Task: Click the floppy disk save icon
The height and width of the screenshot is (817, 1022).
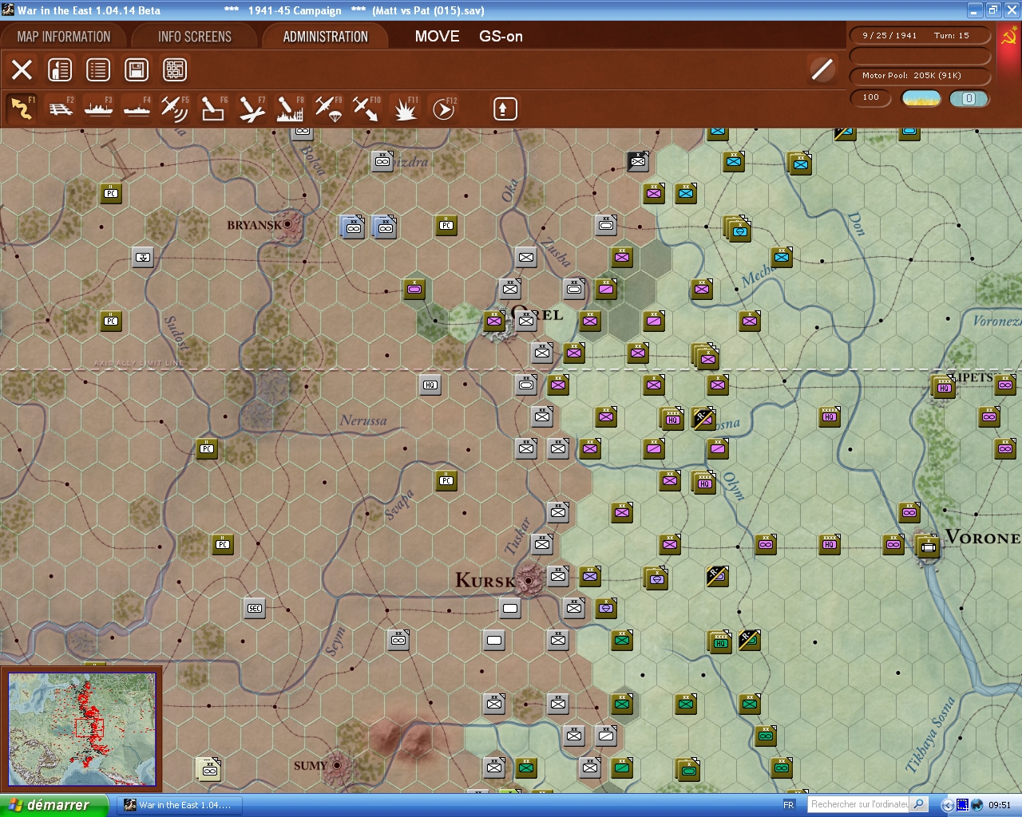Action: click(137, 69)
